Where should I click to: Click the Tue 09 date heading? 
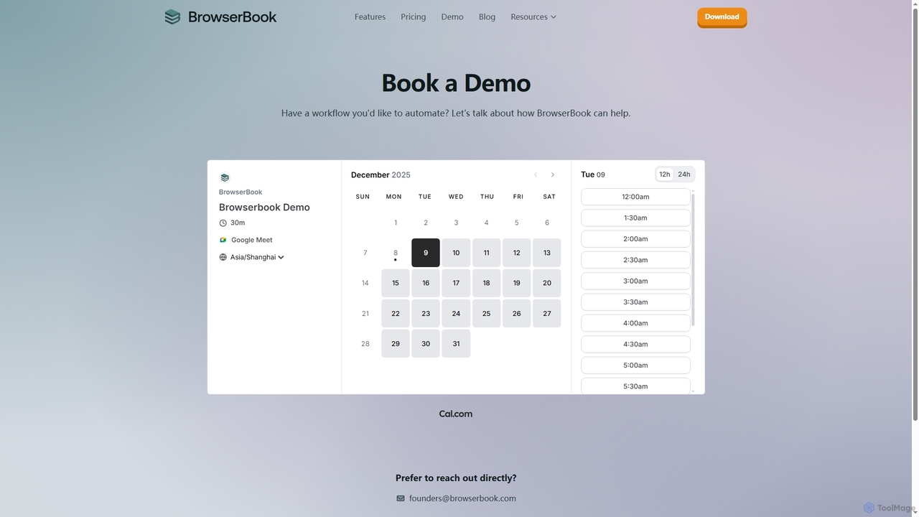[593, 174]
